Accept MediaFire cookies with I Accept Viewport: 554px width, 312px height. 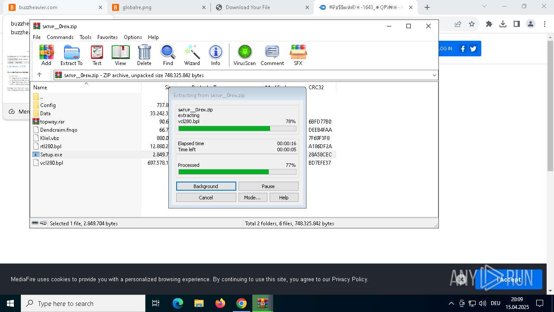(509, 279)
